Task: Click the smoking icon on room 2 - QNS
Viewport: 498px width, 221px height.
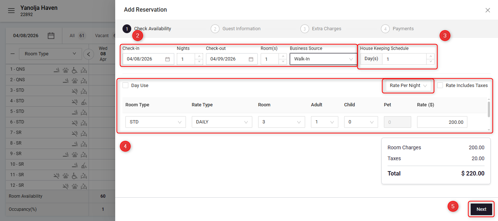Action: [x=66, y=80]
